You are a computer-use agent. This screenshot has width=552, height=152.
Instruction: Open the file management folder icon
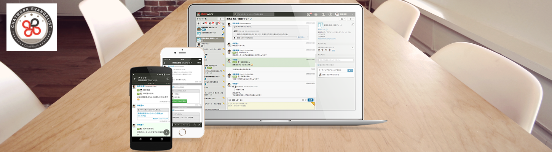point(316,14)
